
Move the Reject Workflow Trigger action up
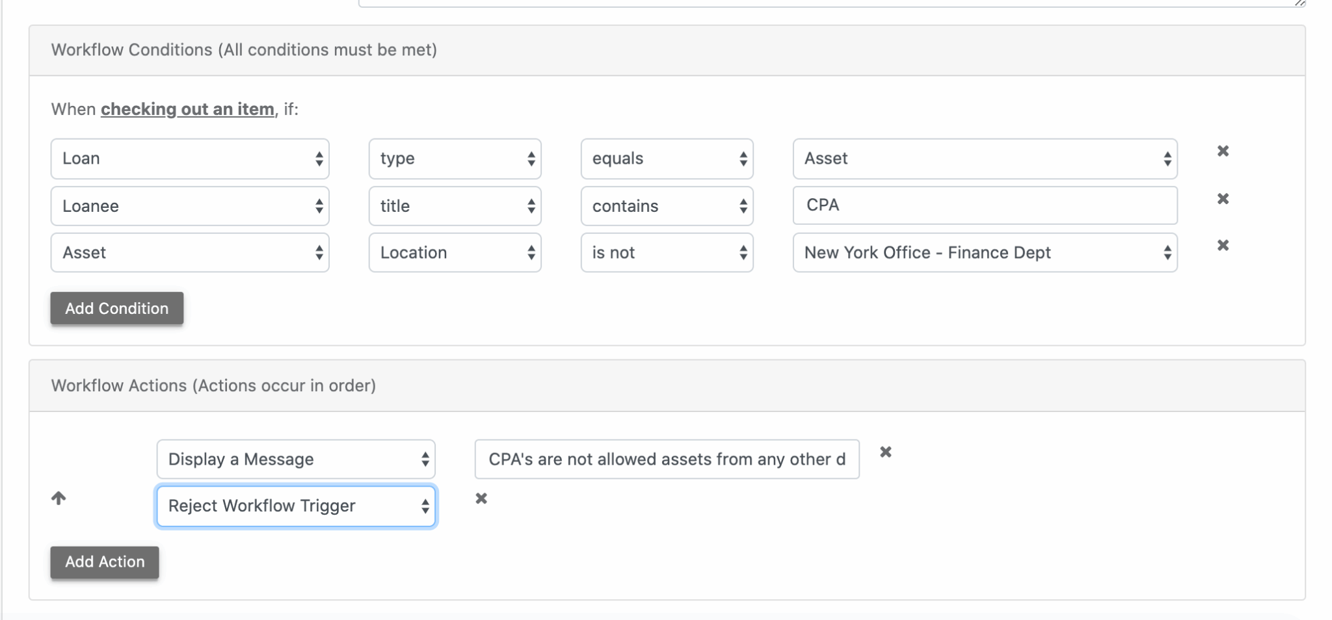pos(59,498)
